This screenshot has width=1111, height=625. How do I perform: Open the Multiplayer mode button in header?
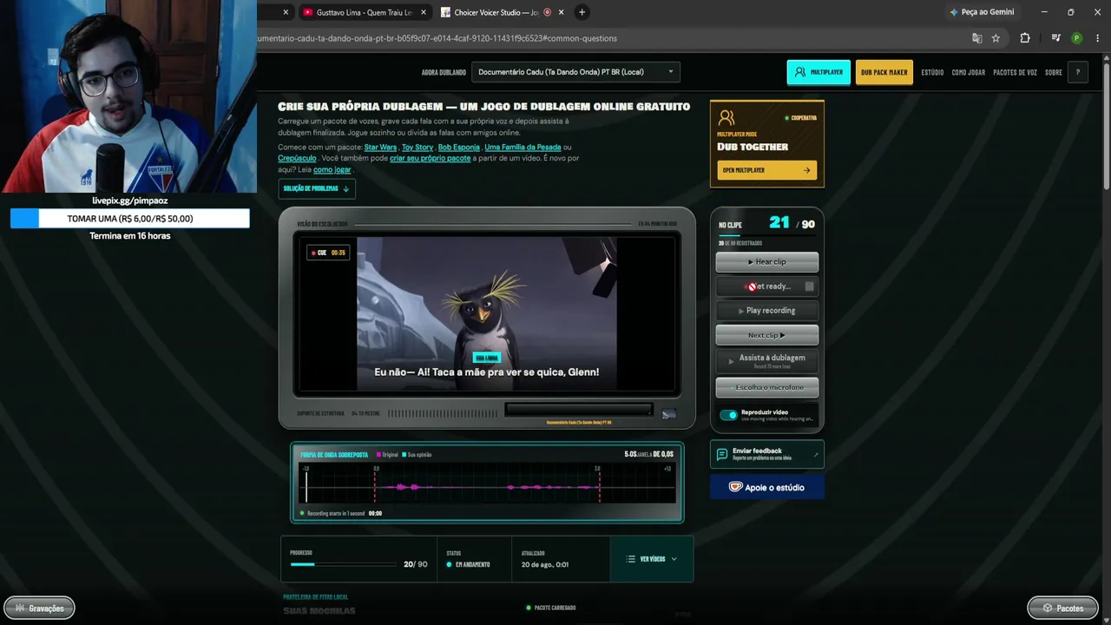818,72
